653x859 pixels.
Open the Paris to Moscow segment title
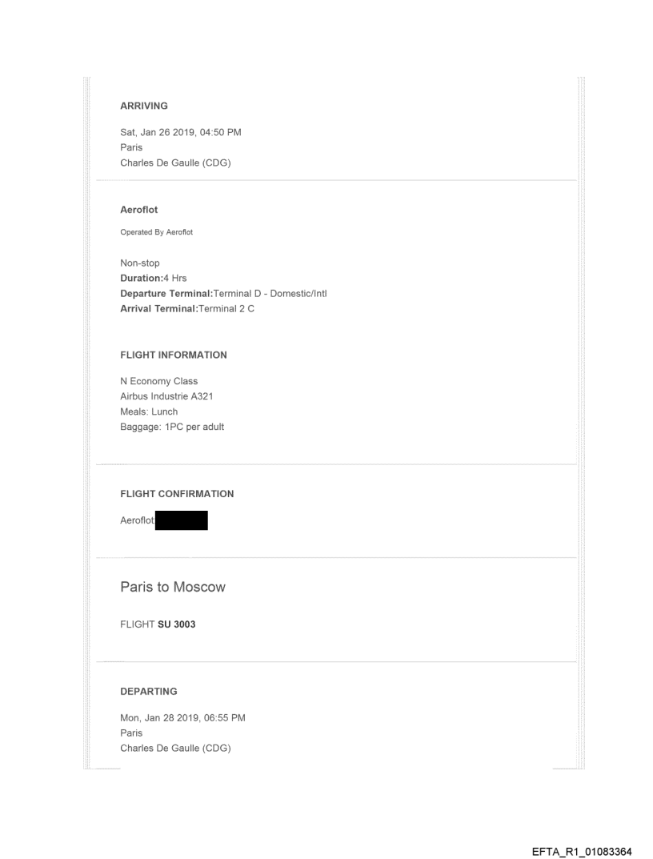(x=172, y=588)
